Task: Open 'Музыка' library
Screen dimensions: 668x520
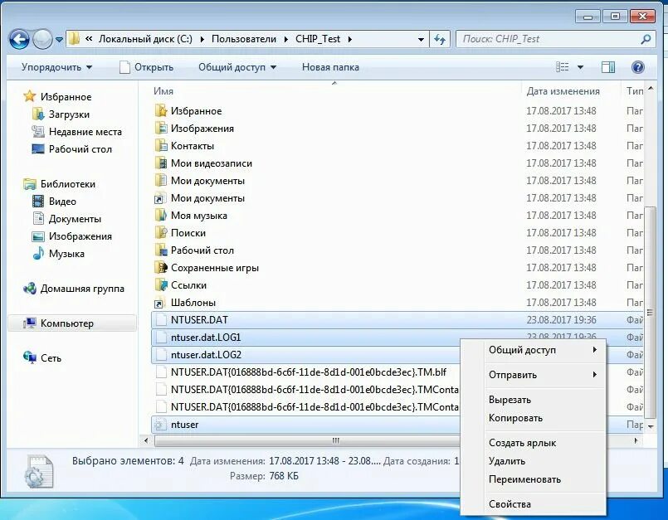Action: [x=58, y=254]
